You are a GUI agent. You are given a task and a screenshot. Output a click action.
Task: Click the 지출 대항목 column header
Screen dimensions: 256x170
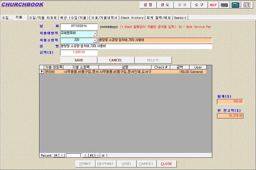point(54,67)
